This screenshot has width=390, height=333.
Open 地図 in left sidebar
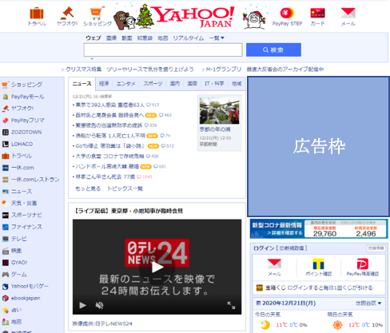pos(16,322)
